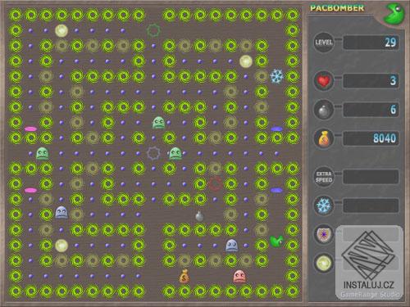This screenshot has height=307, width=410.
Task: Click the yellow power orb at bottom-left
Action: (x=61, y=246)
